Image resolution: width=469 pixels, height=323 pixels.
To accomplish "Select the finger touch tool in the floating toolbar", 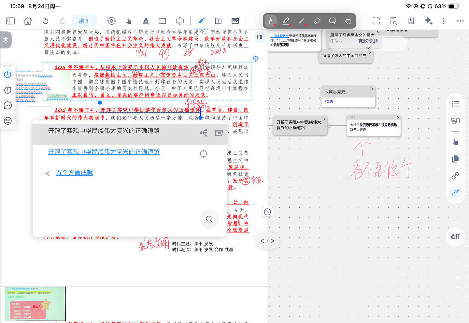I will (348, 21).
